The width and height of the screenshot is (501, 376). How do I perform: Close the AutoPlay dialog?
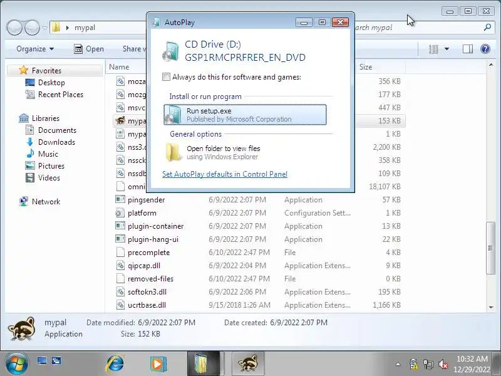340,22
